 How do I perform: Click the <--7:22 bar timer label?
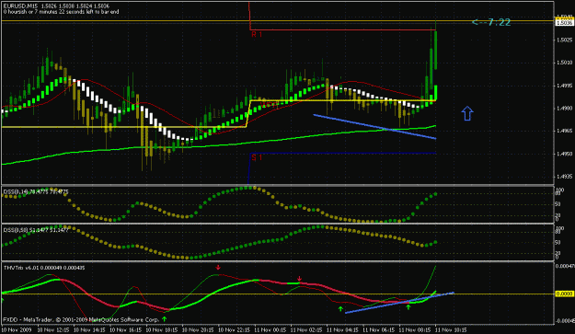tap(491, 22)
